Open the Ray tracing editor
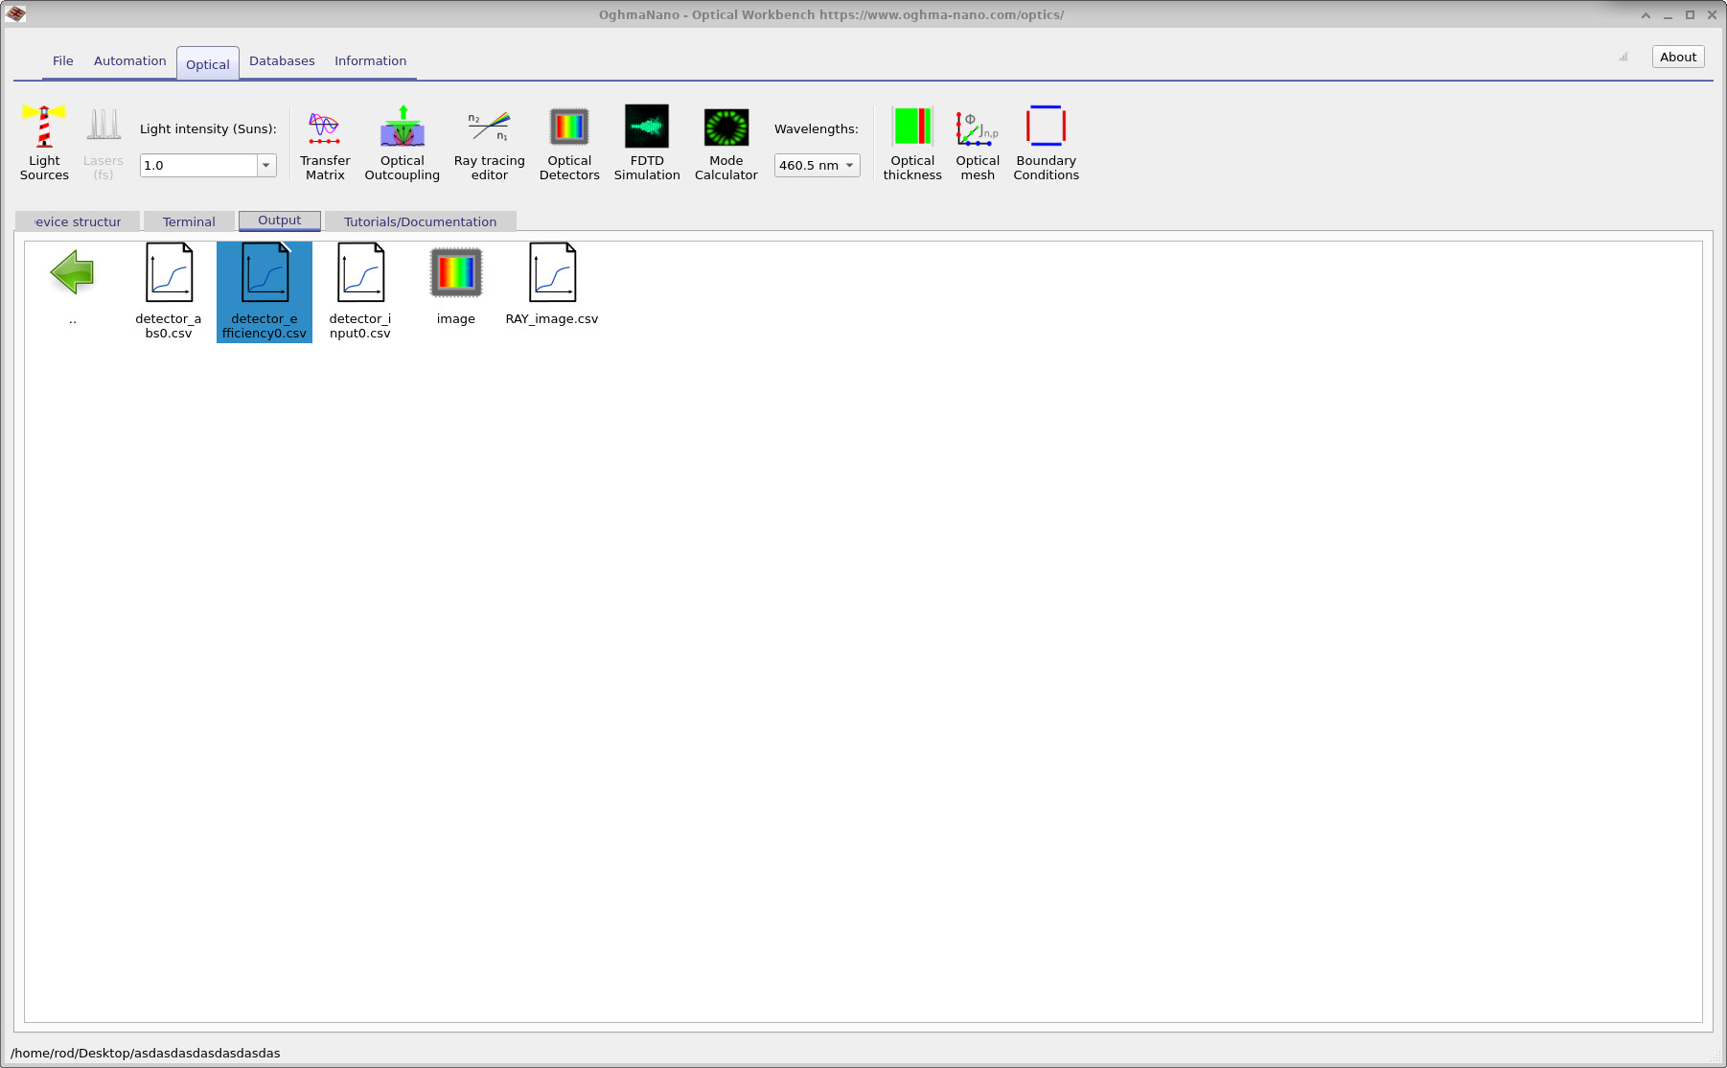This screenshot has width=1727, height=1068. (489, 144)
